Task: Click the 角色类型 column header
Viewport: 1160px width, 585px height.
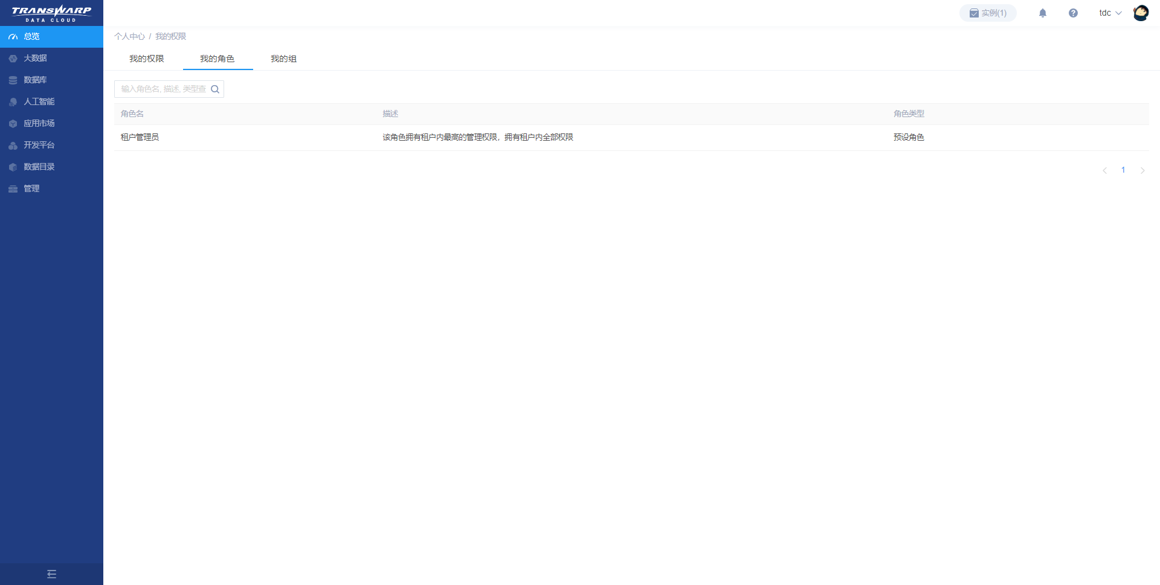Action: (x=909, y=114)
